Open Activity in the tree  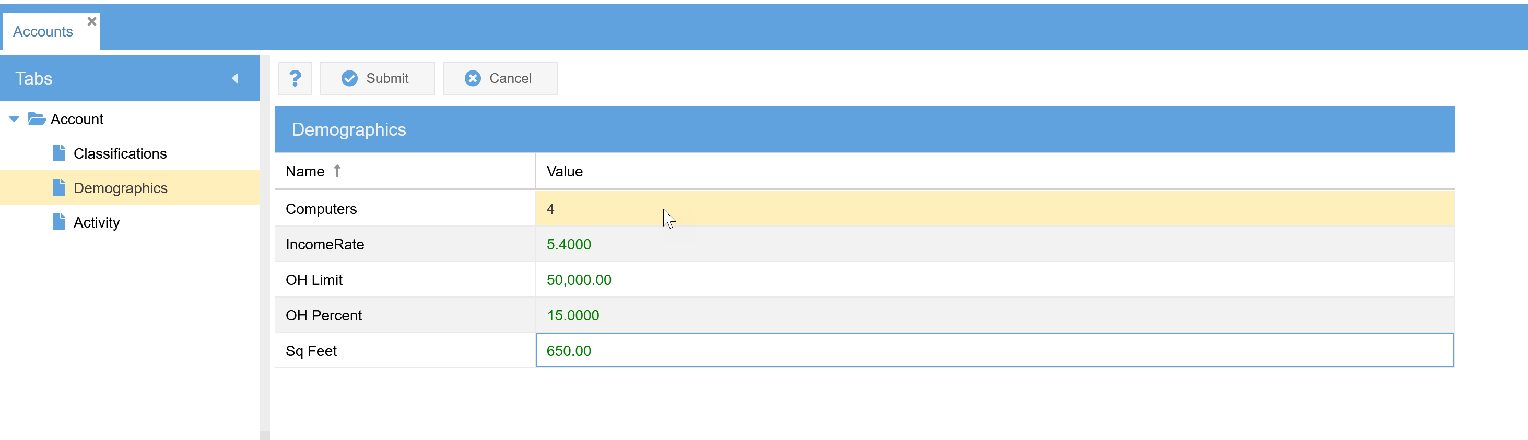(x=96, y=222)
